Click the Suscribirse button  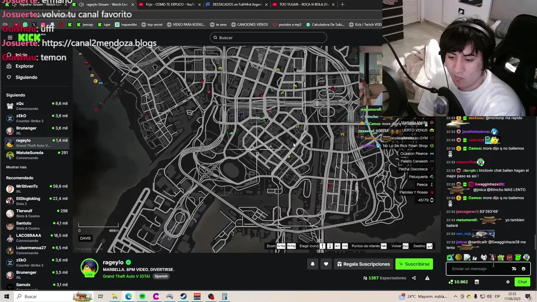(414, 264)
